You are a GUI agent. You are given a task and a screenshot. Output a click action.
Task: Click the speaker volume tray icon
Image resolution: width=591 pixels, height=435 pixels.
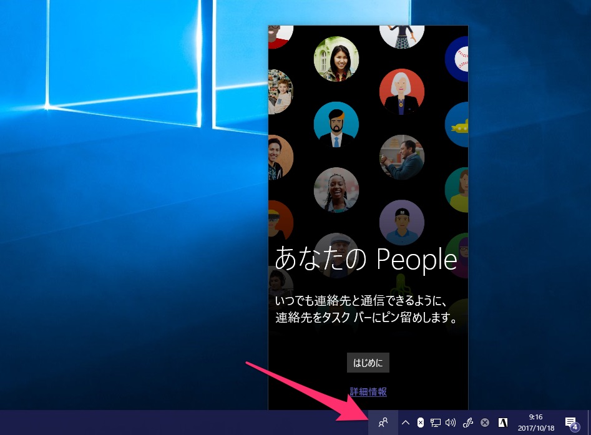coord(451,423)
